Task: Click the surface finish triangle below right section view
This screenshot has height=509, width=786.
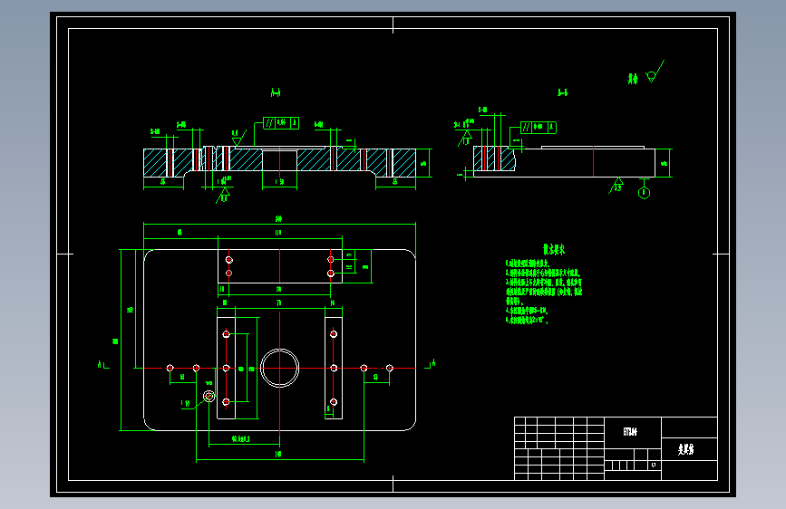Action: 616,186
